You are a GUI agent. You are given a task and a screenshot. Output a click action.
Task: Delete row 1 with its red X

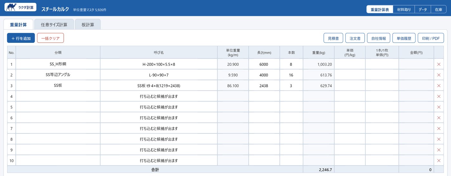click(438, 64)
